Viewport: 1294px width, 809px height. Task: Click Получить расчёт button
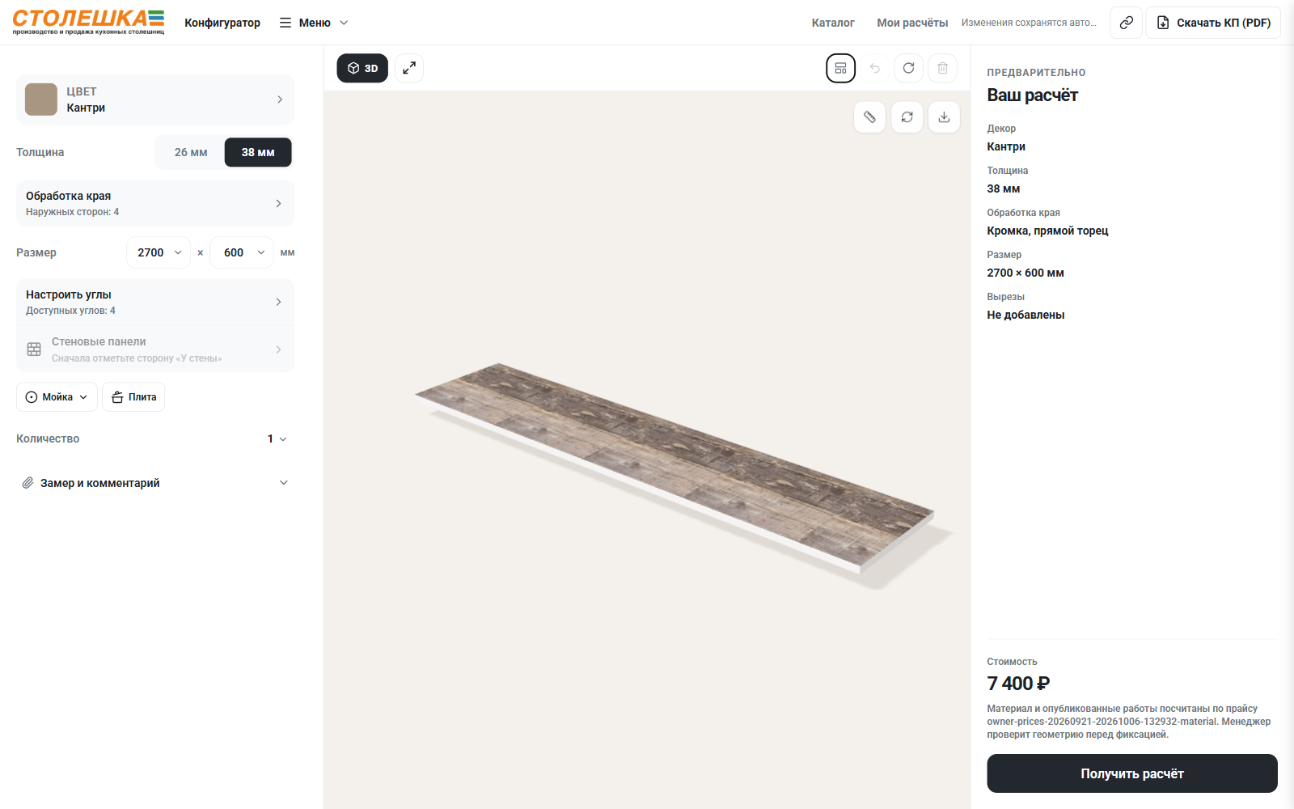(x=1132, y=773)
